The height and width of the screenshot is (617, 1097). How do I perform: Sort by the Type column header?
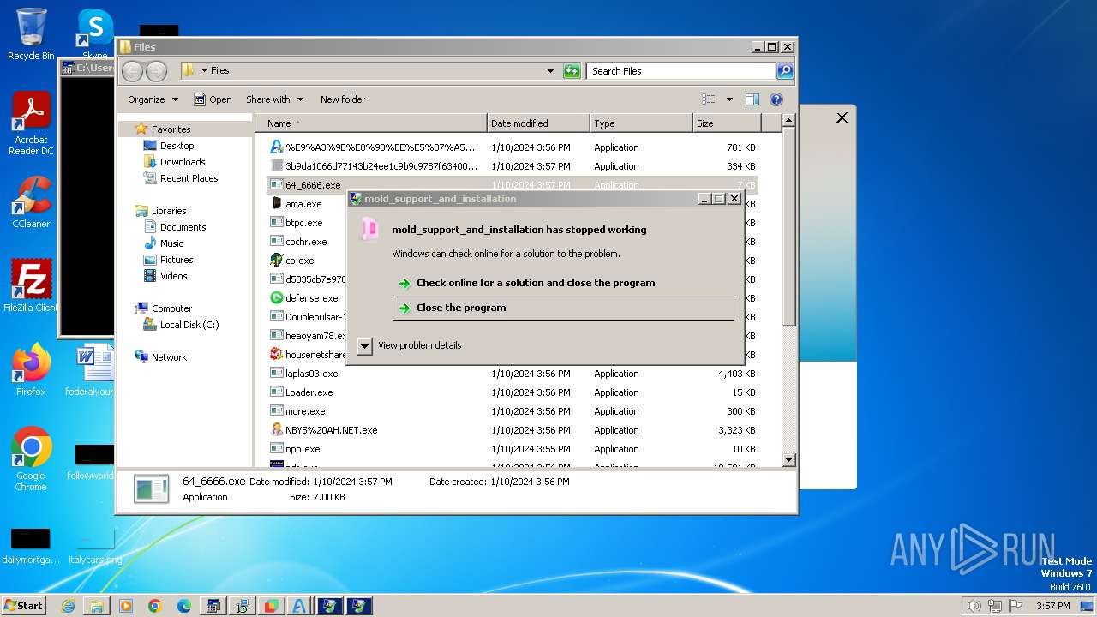tap(641, 123)
